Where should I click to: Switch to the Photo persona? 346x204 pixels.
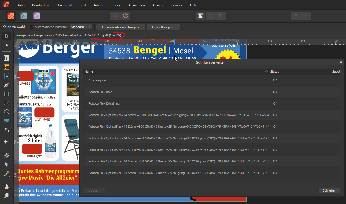37,16
